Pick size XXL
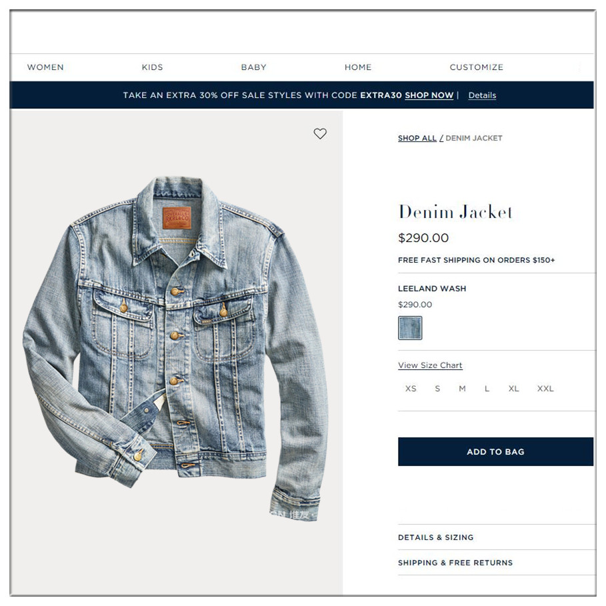The height and width of the screenshot is (606, 606). pyautogui.click(x=545, y=389)
